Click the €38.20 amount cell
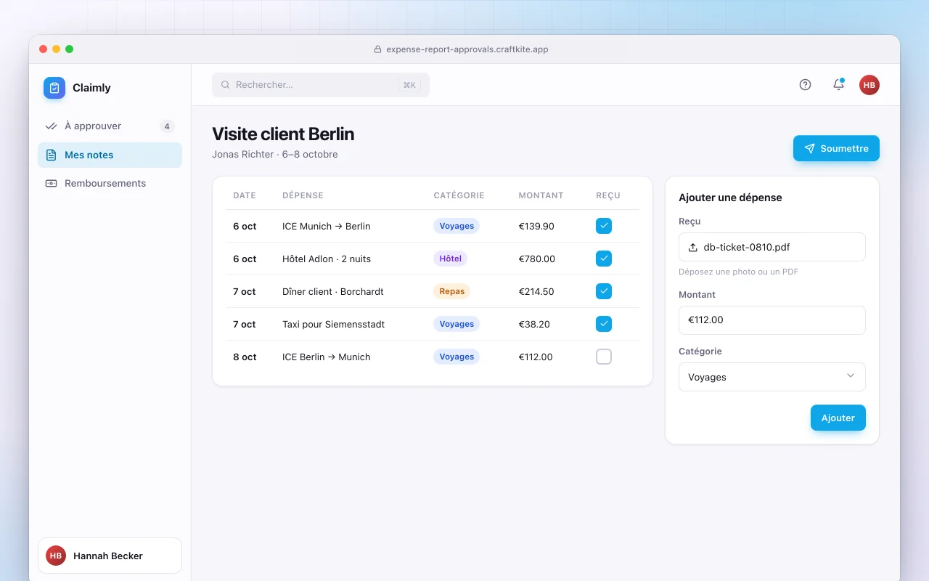The image size is (929, 581). pos(534,324)
